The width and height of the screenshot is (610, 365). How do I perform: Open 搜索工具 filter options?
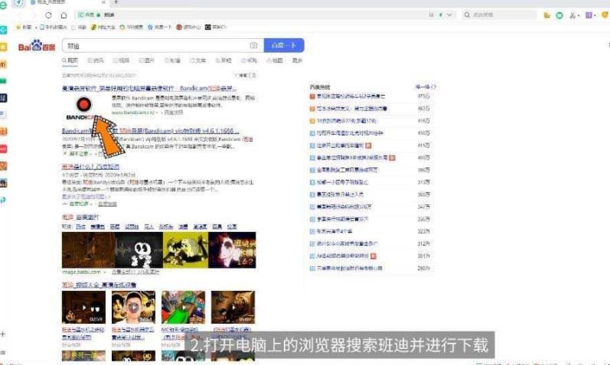245,75
